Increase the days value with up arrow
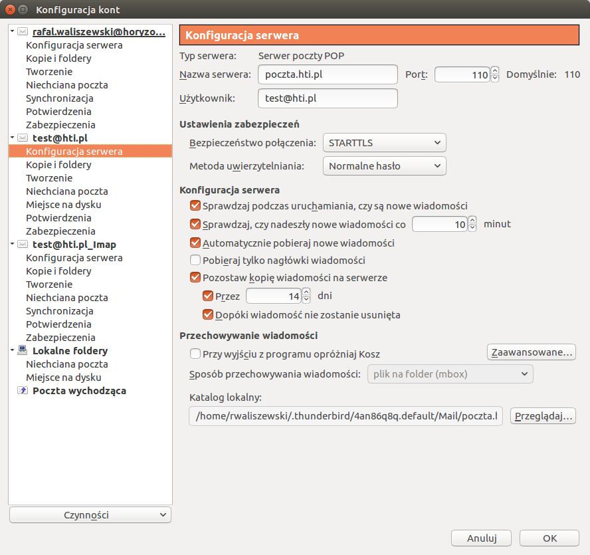Viewport: 590px width, 555px height. (306, 292)
